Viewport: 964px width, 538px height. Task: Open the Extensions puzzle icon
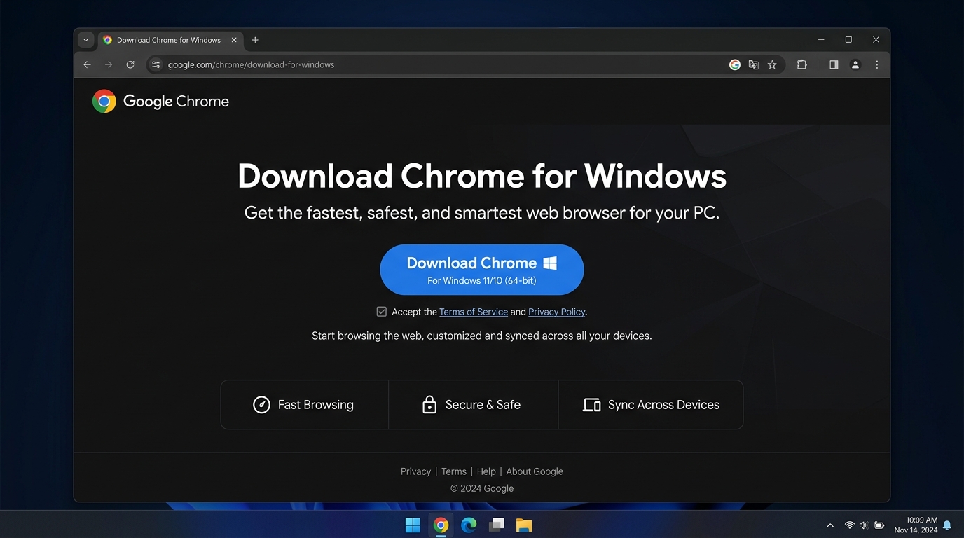pos(802,64)
